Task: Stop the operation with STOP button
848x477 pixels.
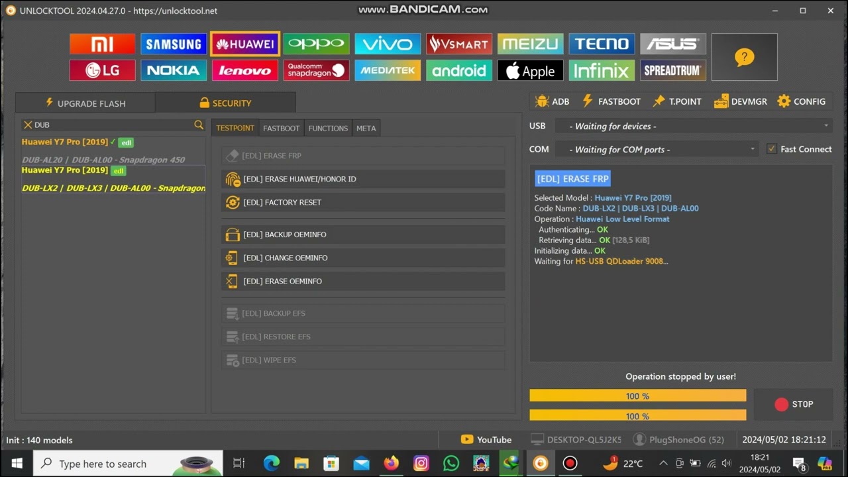Action: (793, 404)
